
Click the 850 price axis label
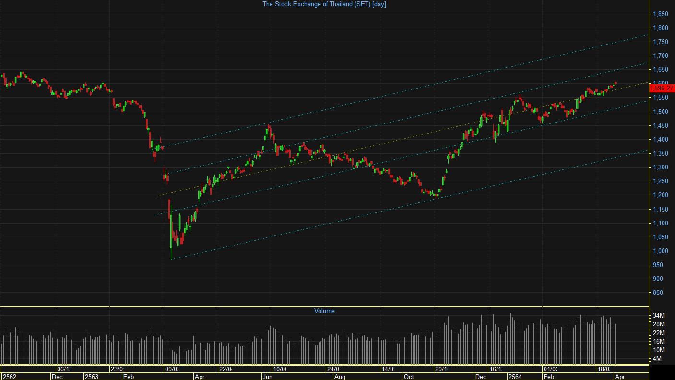click(x=658, y=293)
